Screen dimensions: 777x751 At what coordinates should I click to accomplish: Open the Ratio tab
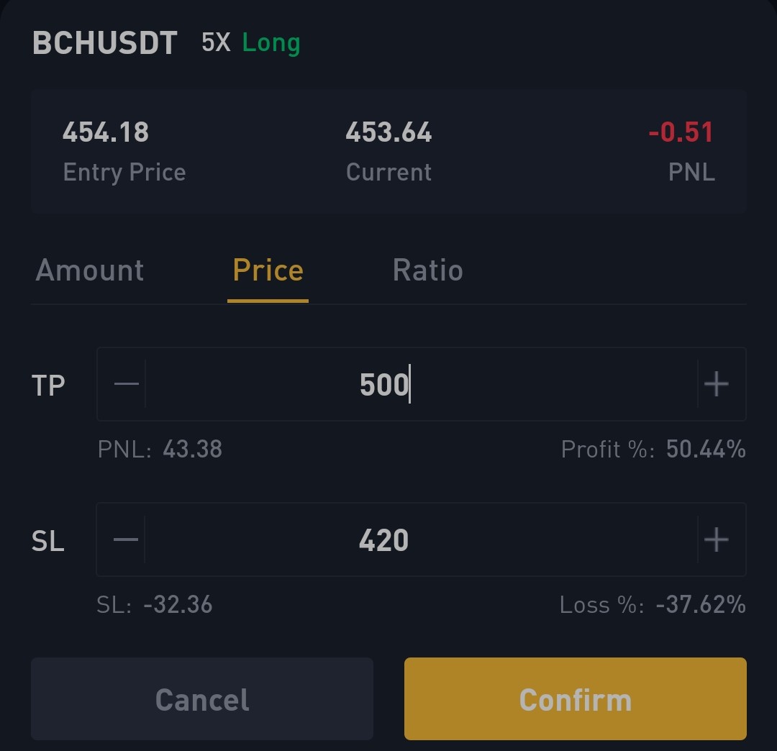[427, 270]
